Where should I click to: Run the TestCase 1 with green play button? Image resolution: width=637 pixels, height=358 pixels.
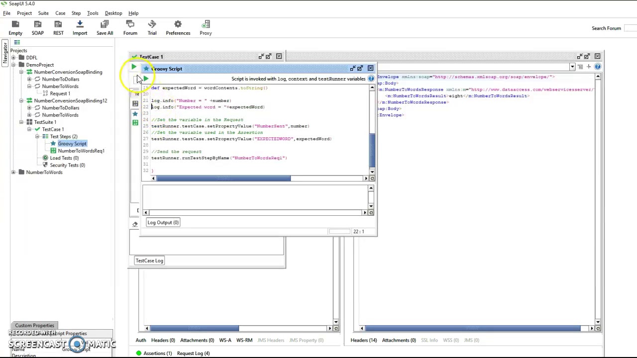coord(134,67)
